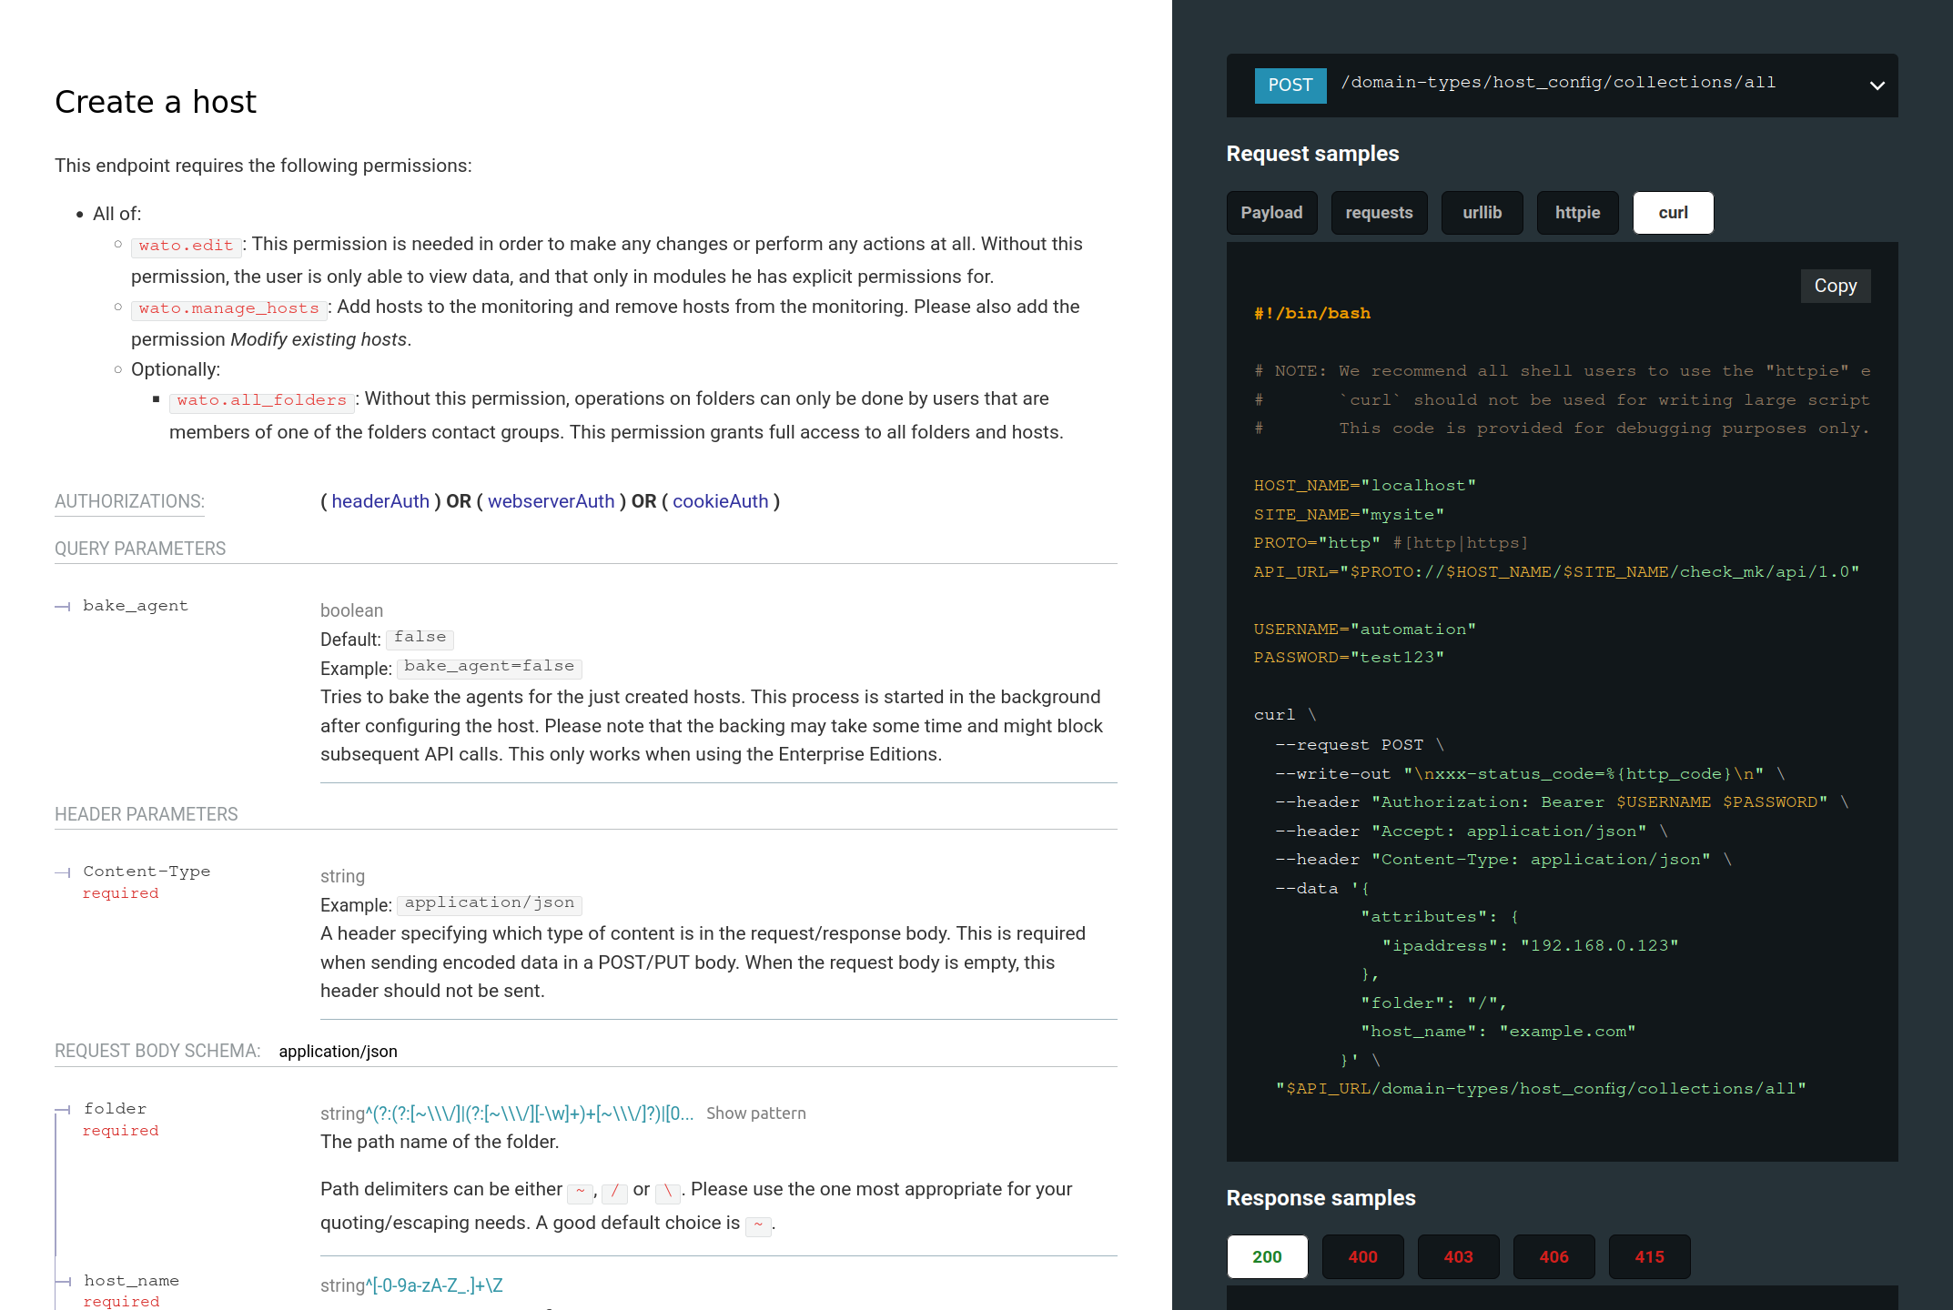Switch to the requests sample tab
1953x1310 pixels.
1379,212
